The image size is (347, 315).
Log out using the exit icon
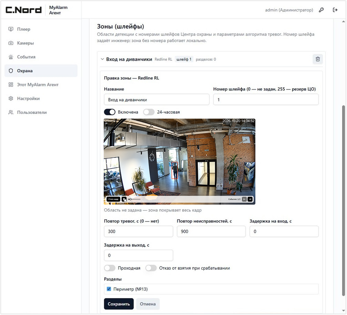pyautogui.click(x=335, y=10)
